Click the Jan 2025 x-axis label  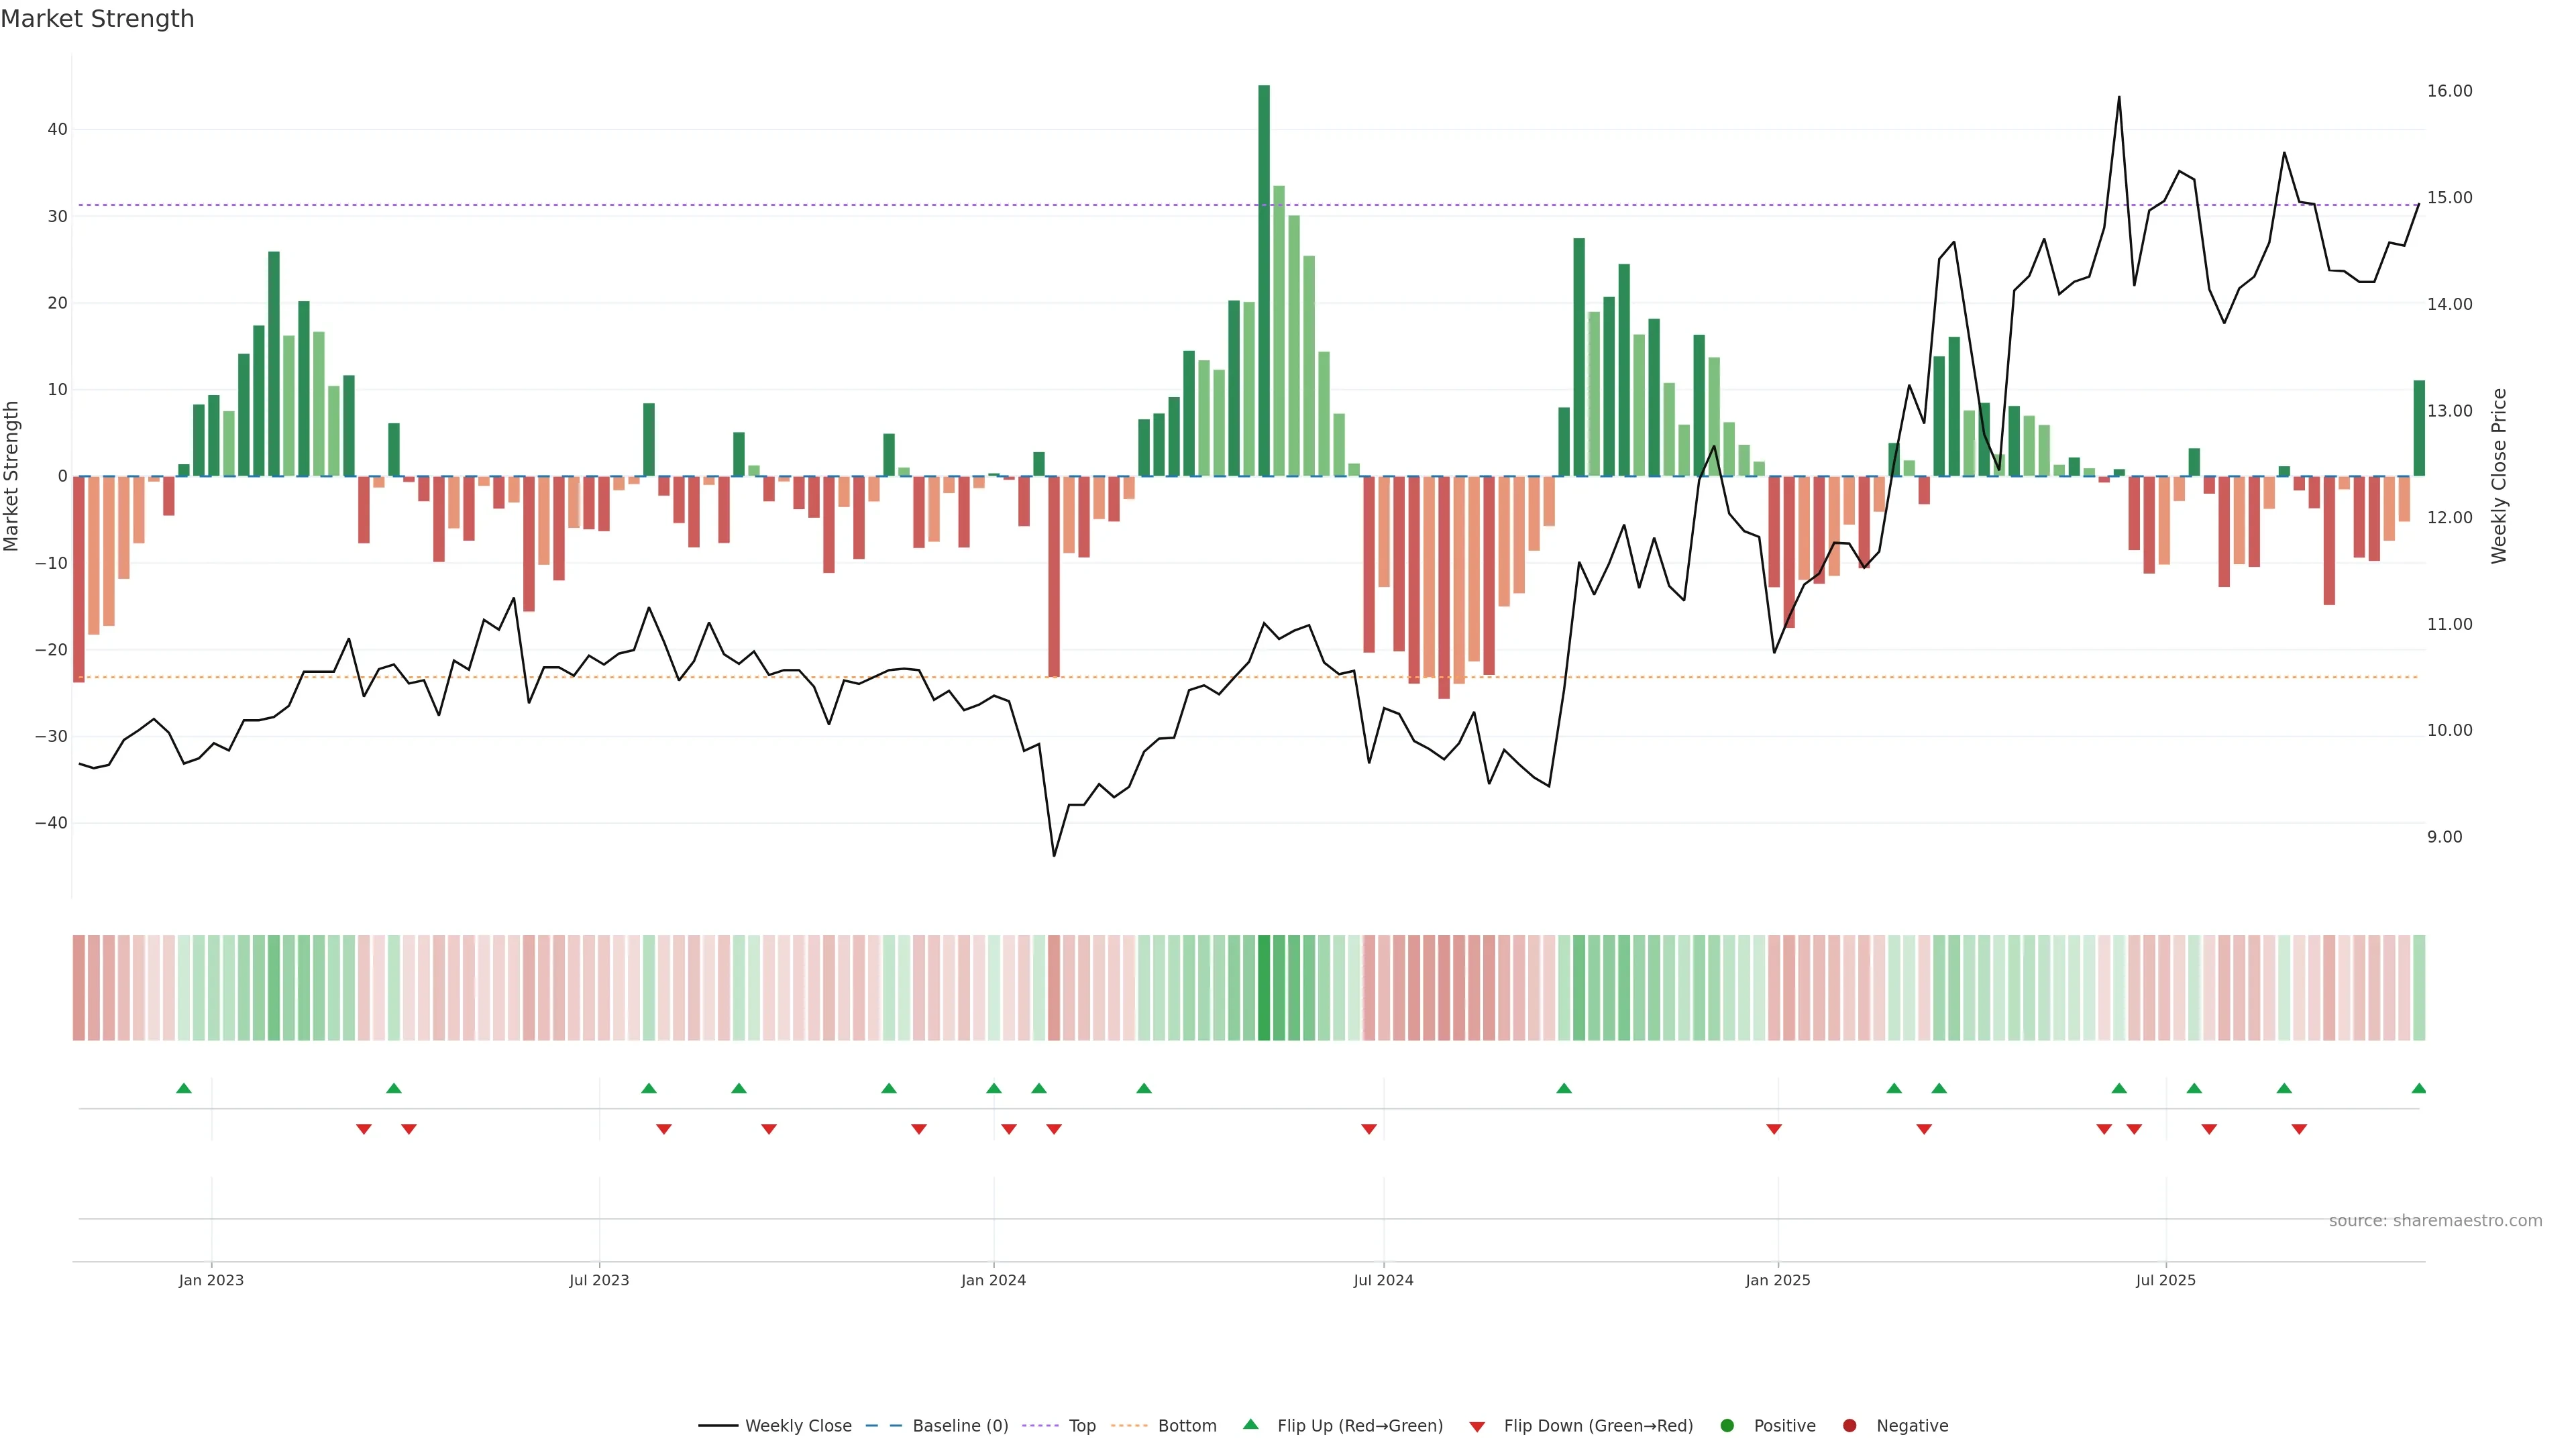pos(1777,1280)
